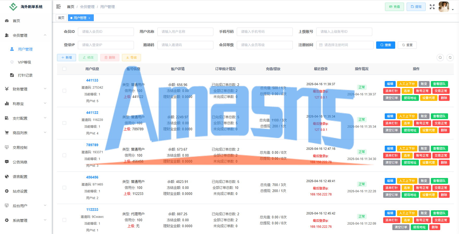459x234 pixels.
Task: Go to 首页 breadcrumb link
Action: [71, 7]
